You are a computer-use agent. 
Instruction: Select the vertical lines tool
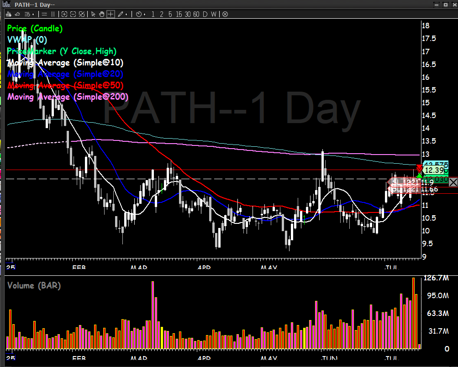pos(53,14)
